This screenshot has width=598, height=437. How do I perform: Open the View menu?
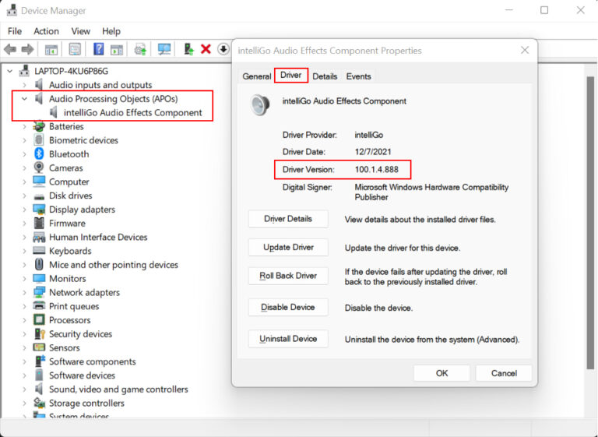(x=80, y=31)
